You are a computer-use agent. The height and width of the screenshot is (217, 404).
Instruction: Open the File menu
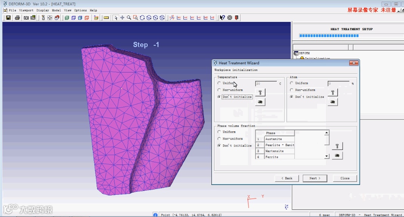(12, 10)
